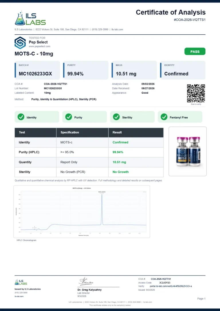The width and height of the screenshot is (220, 311).
Task: Click the Fentanyl Free green checkmark icon
Action: click(164, 117)
